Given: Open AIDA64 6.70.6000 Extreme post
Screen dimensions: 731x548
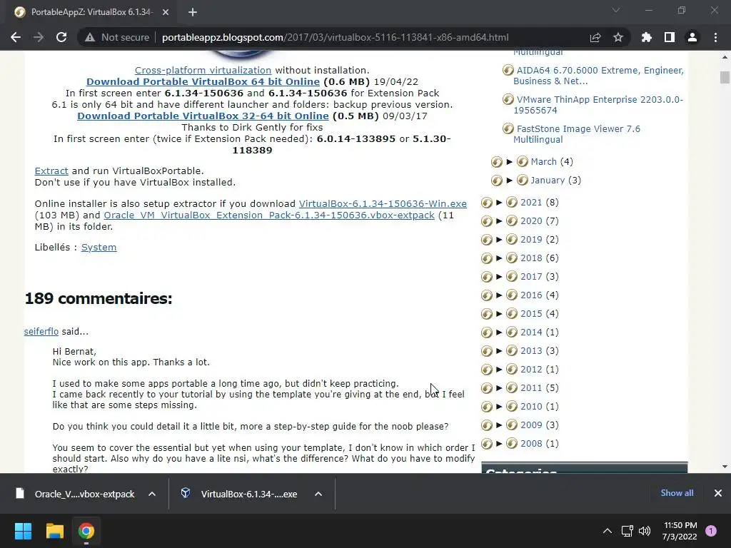Looking at the screenshot, I should pyautogui.click(x=599, y=76).
